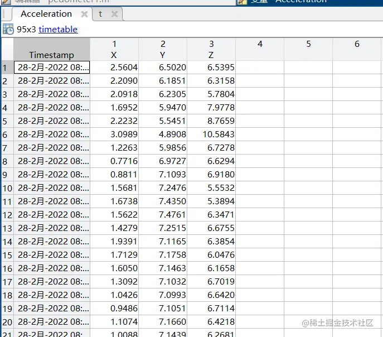This screenshot has width=383, height=337.
Task: Click Y value 7.1758
Action: pos(172,255)
